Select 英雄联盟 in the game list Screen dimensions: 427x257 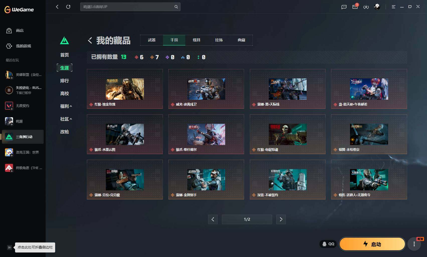pos(23,75)
